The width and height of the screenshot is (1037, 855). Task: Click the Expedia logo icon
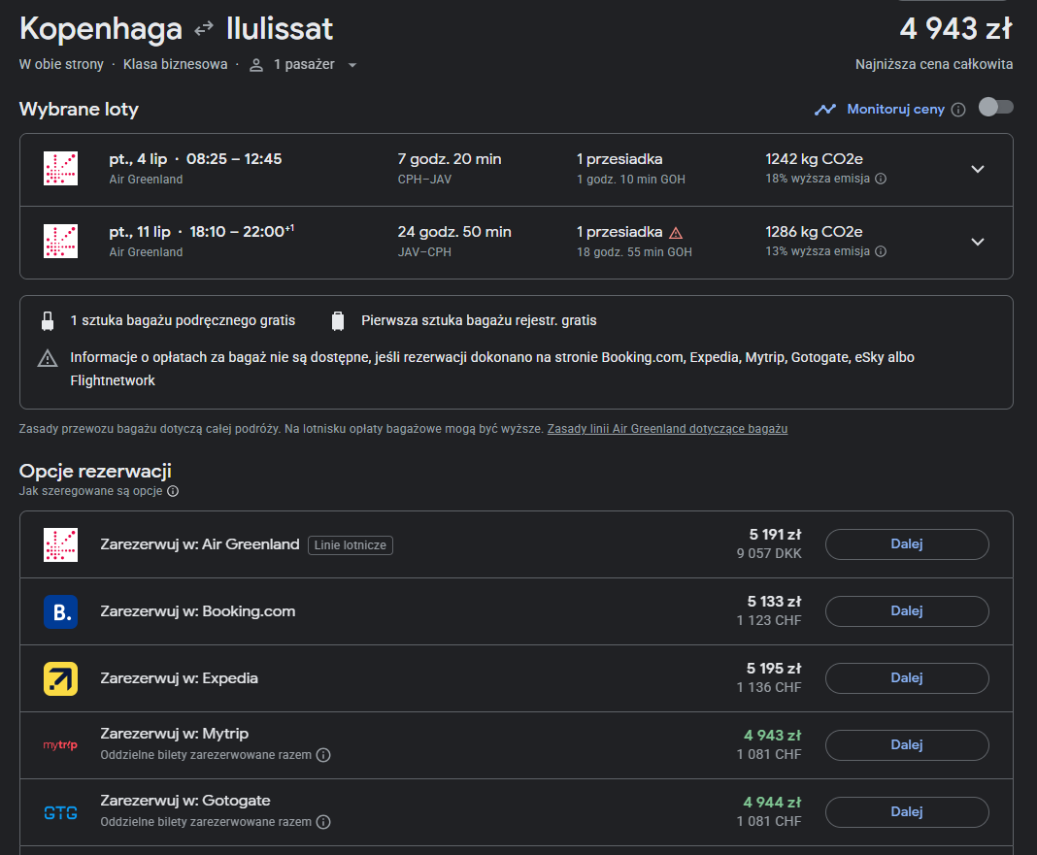[x=60, y=678]
